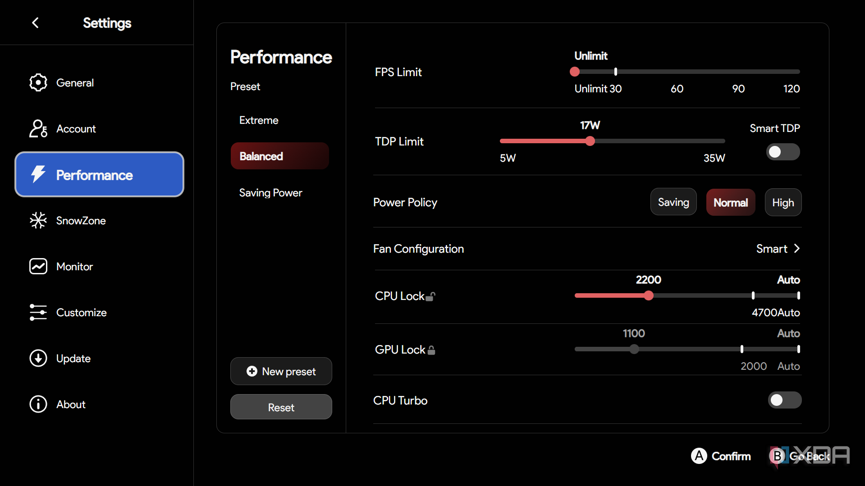Open General settings gear icon
Viewport: 865px width, 486px height.
38,82
